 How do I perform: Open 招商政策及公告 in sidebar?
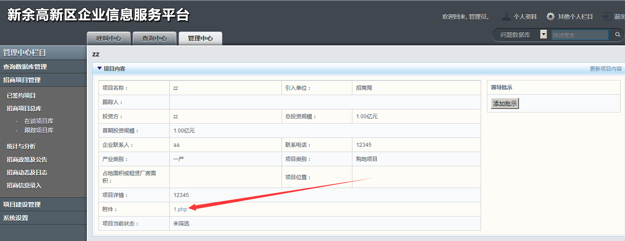point(27,160)
